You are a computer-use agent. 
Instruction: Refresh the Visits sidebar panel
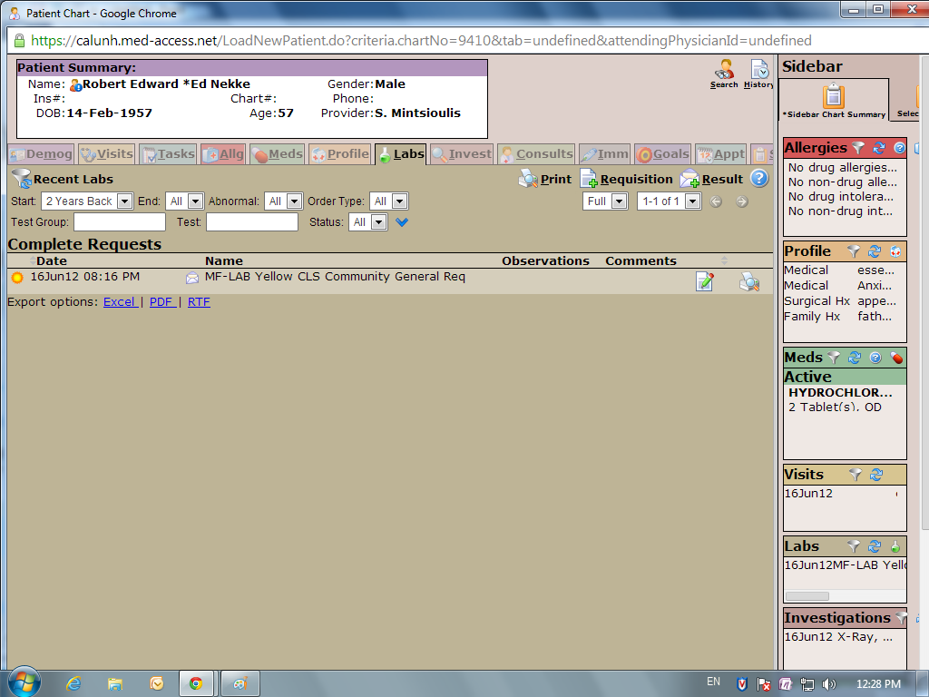click(x=875, y=475)
